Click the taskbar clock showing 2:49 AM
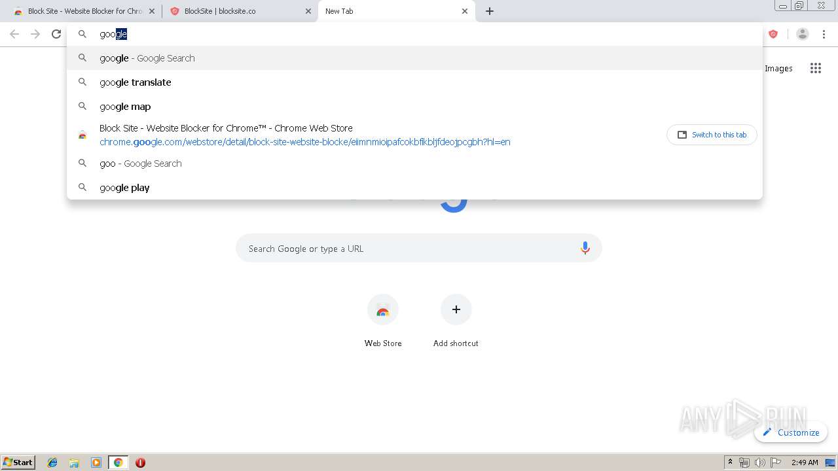The height and width of the screenshot is (471, 838). [x=805, y=462]
